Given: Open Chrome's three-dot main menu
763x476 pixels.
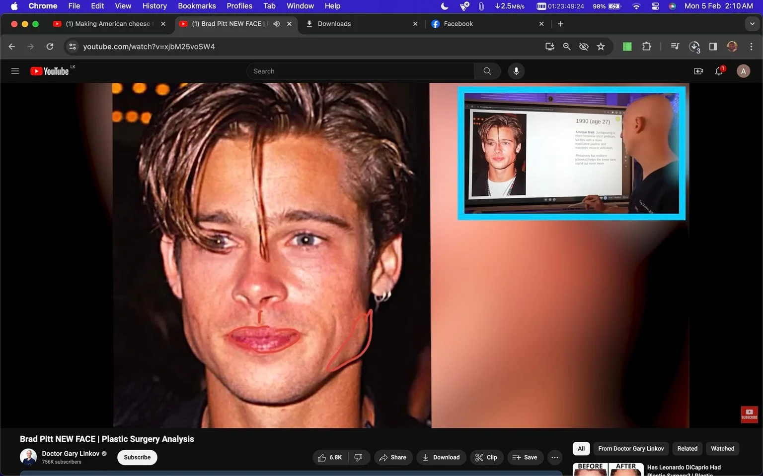Looking at the screenshot, I should (751, 46).
